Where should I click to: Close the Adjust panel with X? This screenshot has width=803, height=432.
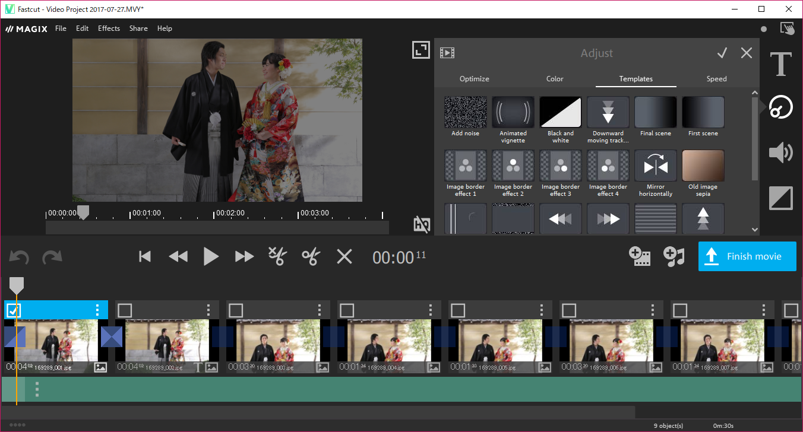point(747,53)
